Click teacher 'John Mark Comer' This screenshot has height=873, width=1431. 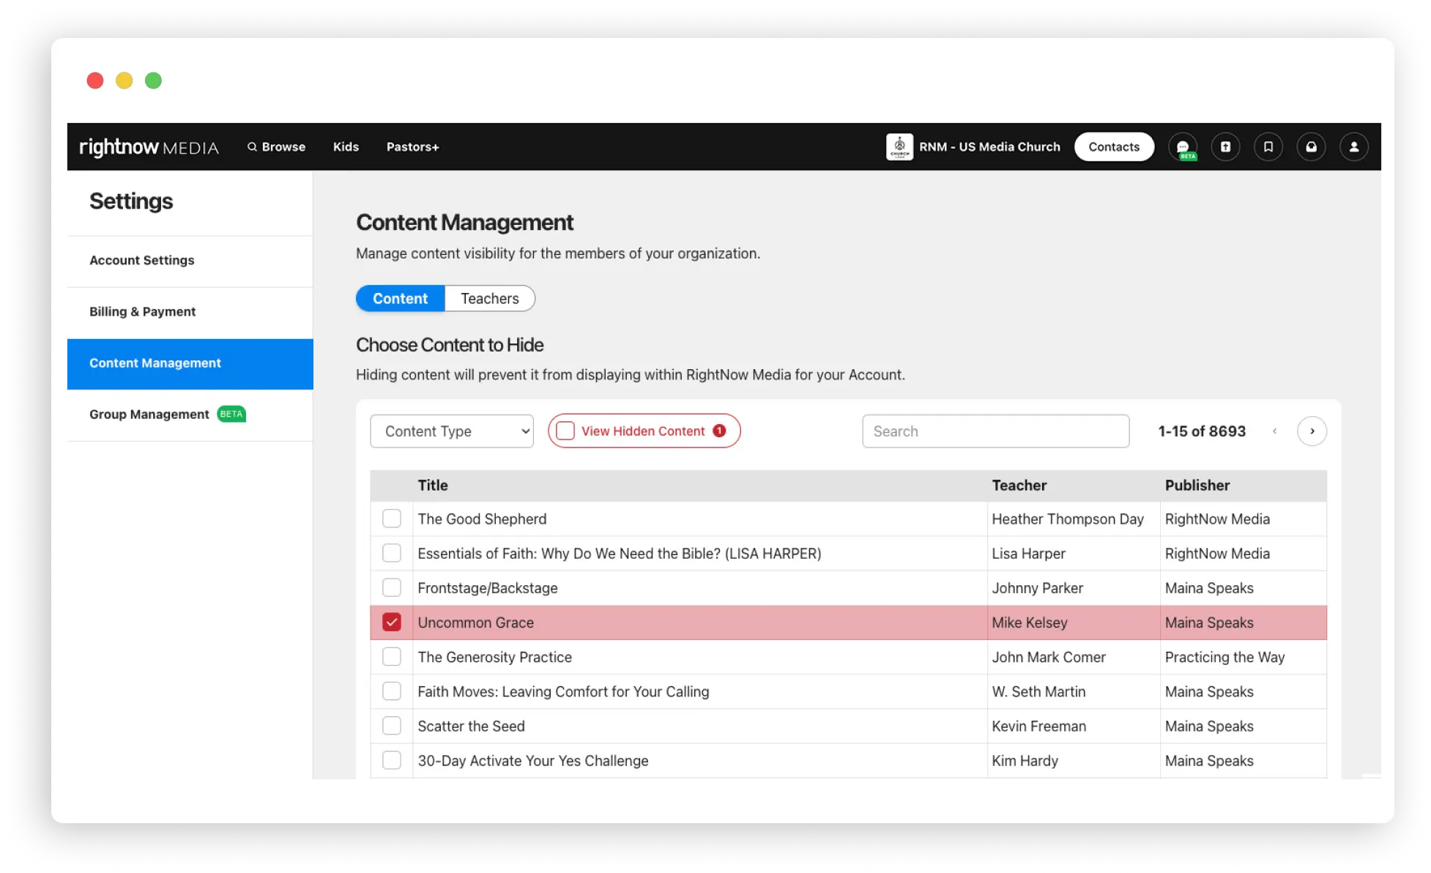[x=1049, y=657]
